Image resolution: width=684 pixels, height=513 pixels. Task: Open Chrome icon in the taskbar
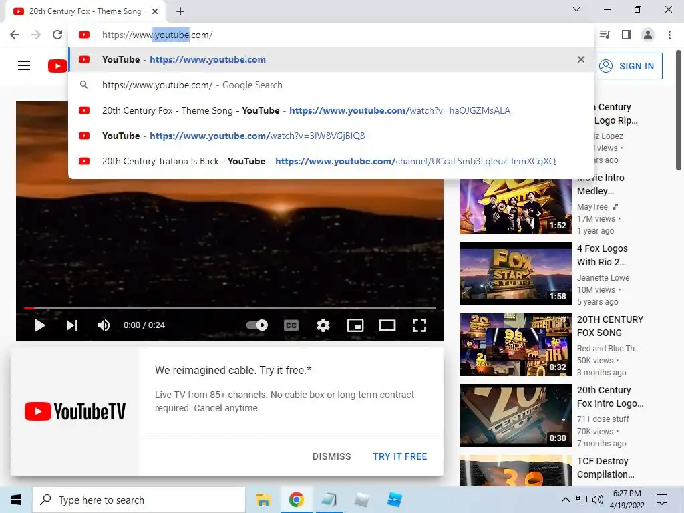296,500
